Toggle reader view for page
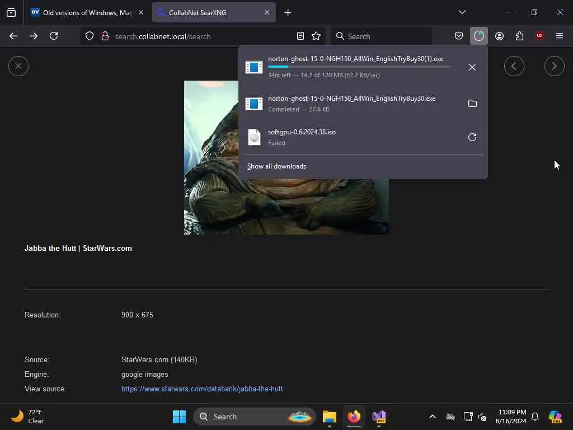Viewport: 573px width, 430px height. 300,36
